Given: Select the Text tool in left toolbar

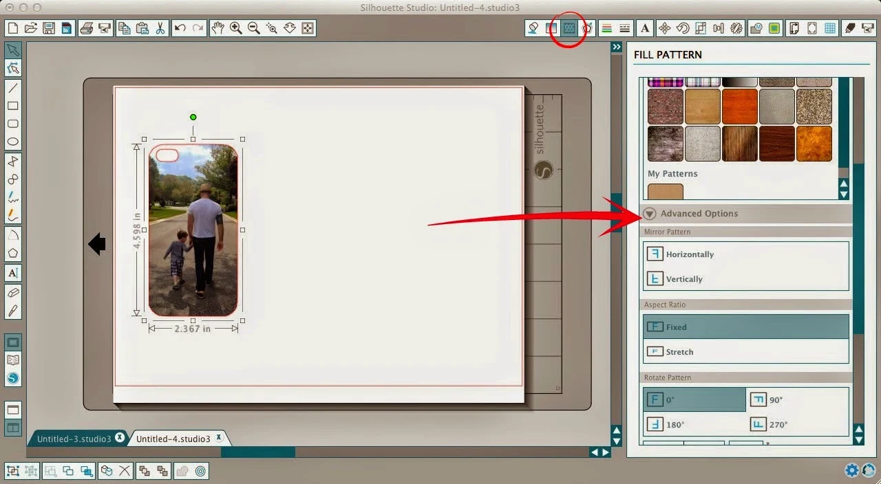Looking at the screenshot, I should click(x=13, y=273).
